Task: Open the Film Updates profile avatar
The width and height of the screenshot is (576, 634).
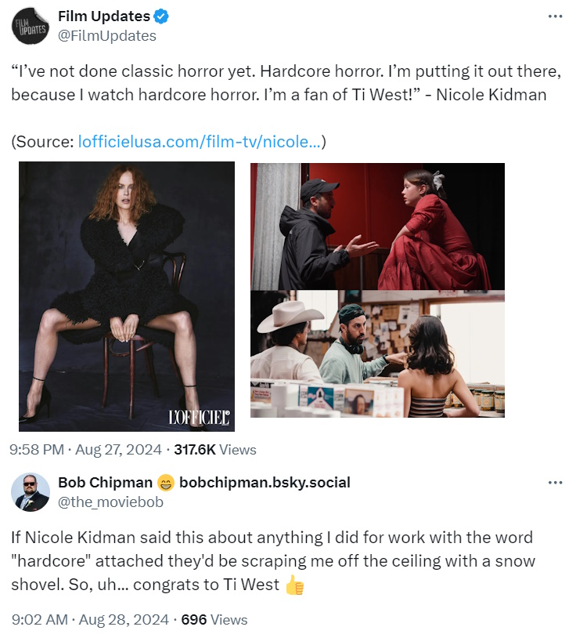Action: pyautogui.click(x=31, y=27)
